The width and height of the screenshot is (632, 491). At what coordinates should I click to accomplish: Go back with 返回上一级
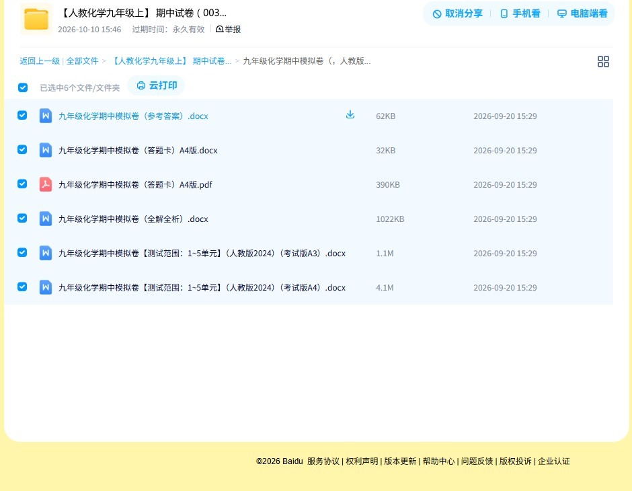(40, 61)
